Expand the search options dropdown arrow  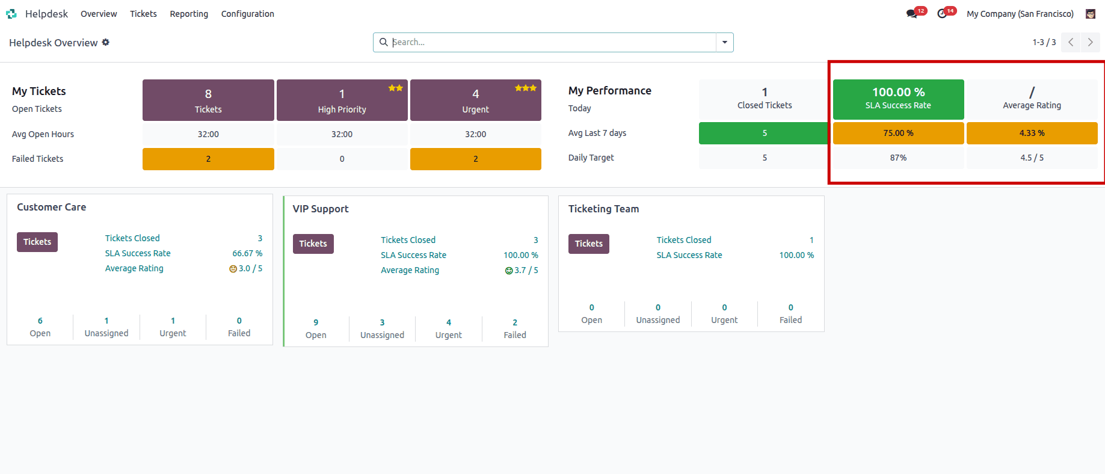pyautogui.click(x=725, y=42)
